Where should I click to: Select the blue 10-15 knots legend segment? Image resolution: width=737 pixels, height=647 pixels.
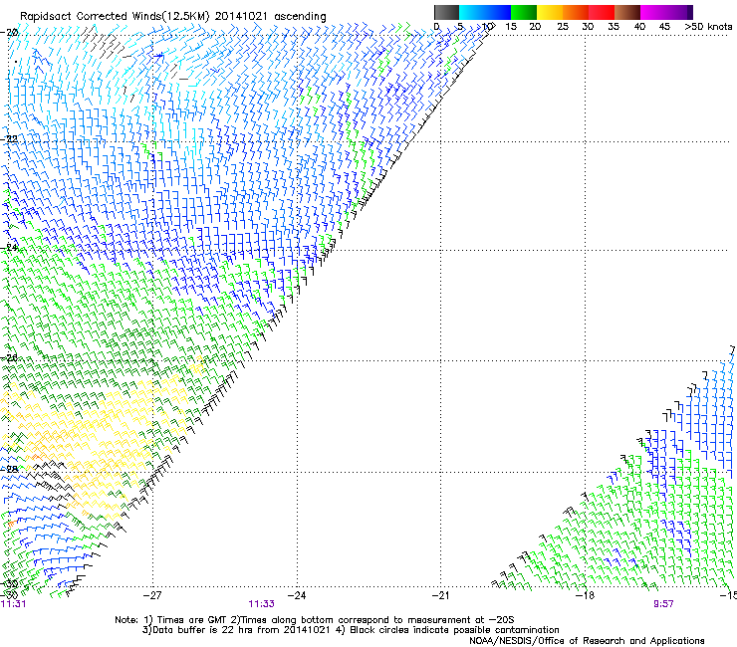[498, 12]
